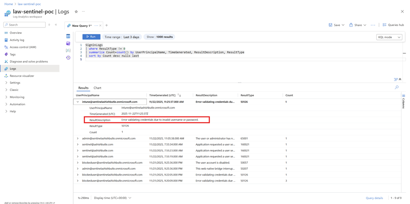The image size is (410, 204).
Task: Open the KQL mode dropdown
Action: [x=389, y=37]
